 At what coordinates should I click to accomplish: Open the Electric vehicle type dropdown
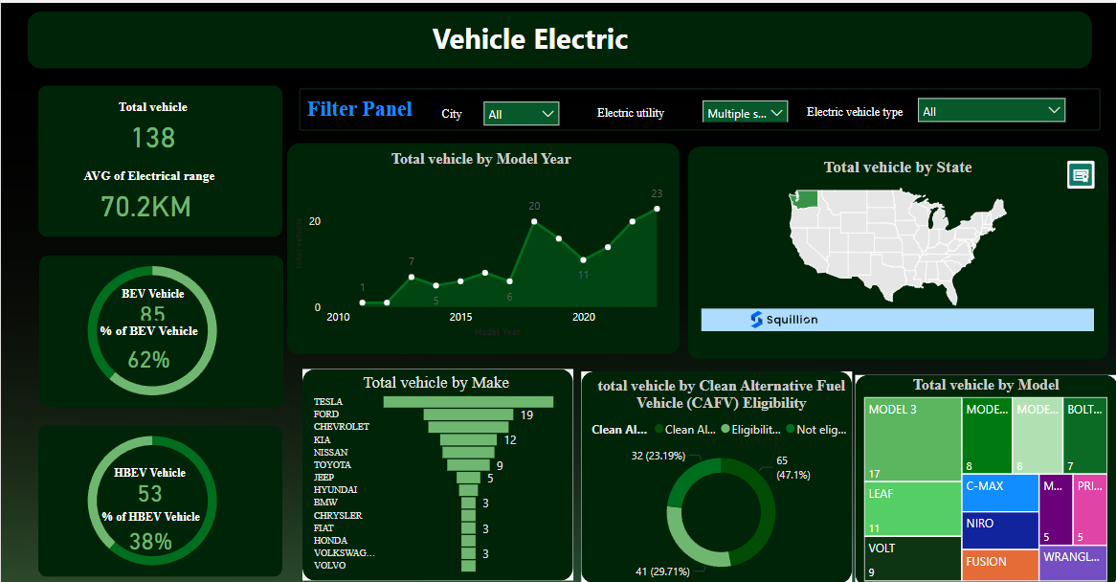(991, 109)
